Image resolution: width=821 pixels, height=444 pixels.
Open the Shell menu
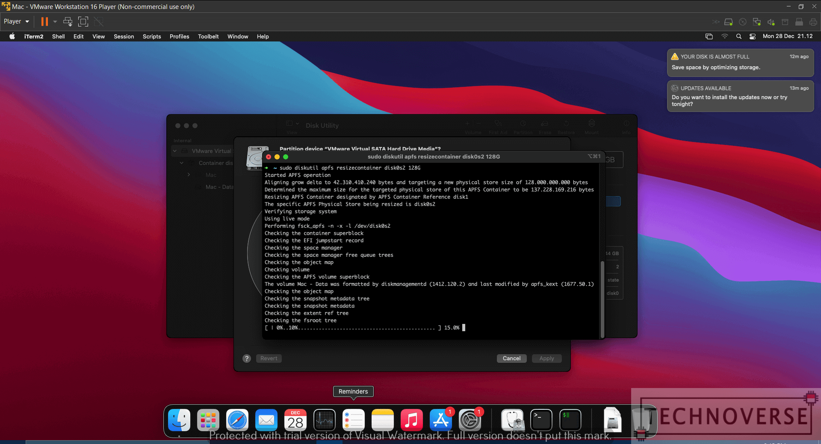tap(59, 36)
